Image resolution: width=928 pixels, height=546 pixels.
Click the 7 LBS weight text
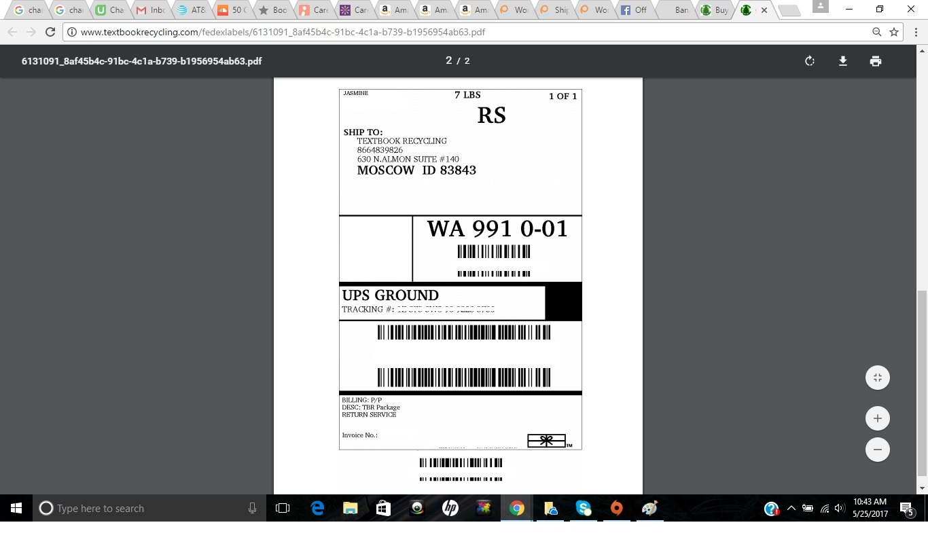[x=467, y=95]
